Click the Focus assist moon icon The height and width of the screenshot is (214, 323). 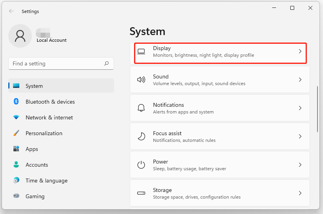(x=141, y=136)
